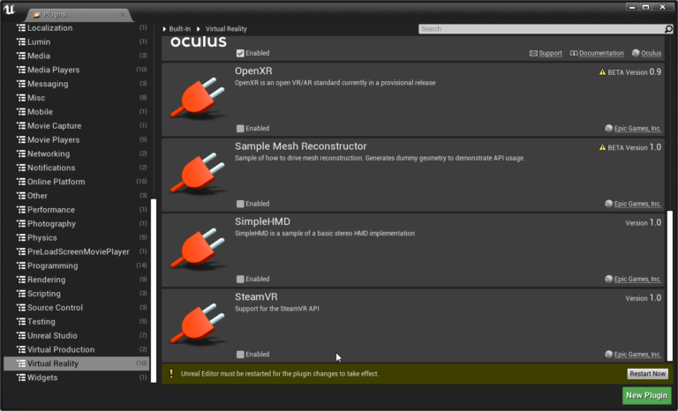
Task: Open the Oculus Documentation link
Action: 598,53
